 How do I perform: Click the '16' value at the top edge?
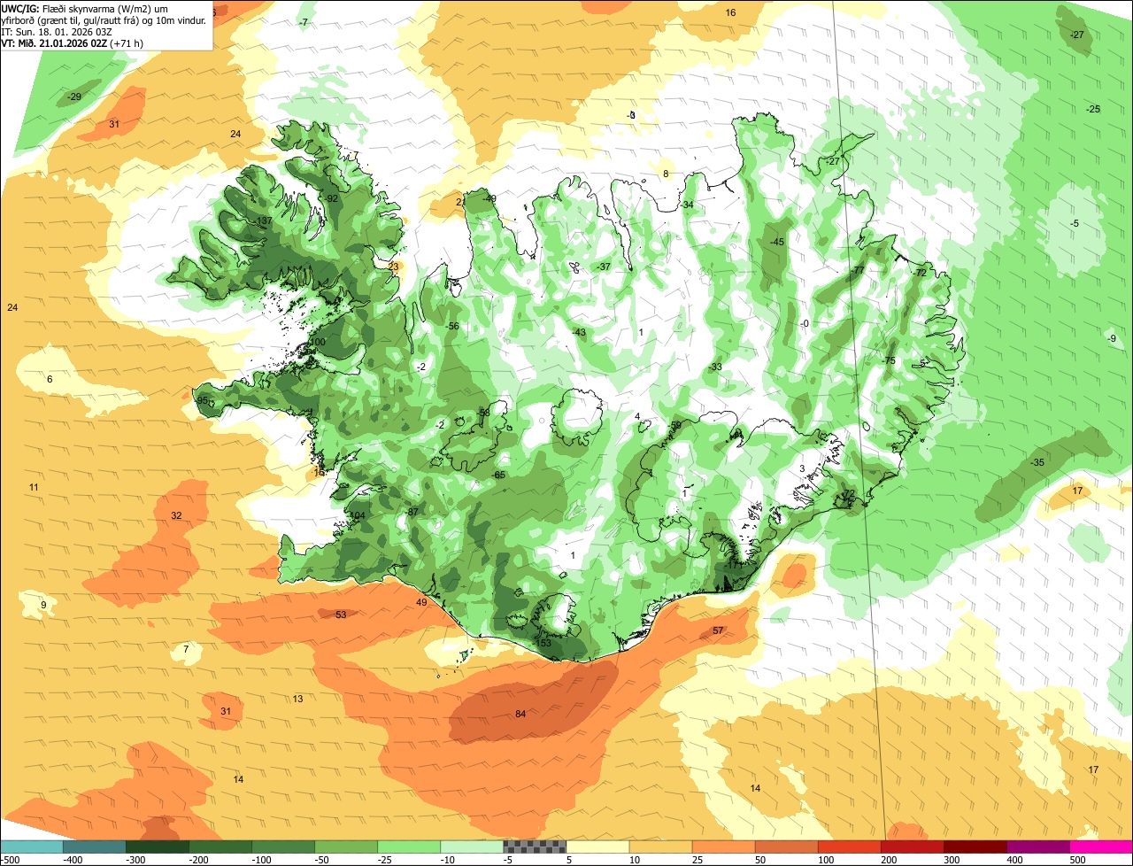pyautogui.click(x=730, y=12)
